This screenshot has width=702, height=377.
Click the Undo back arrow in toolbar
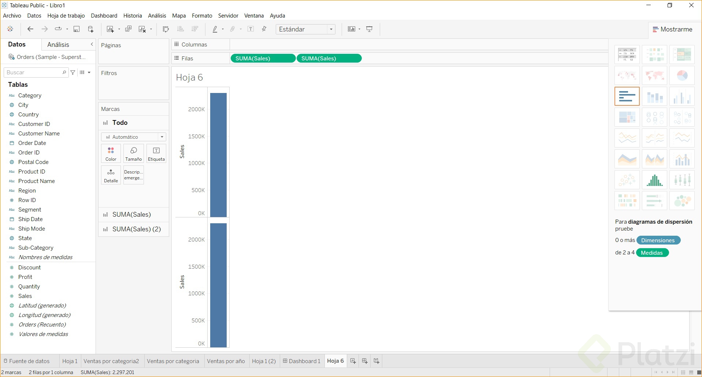[30, 29]
